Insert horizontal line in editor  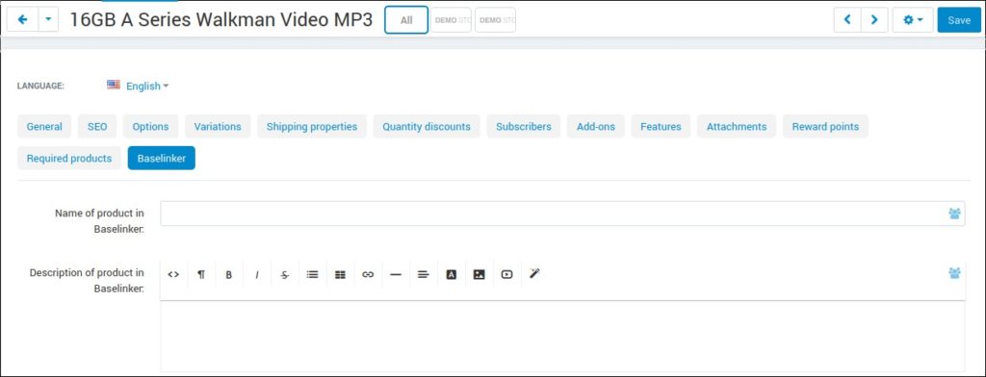396,275
